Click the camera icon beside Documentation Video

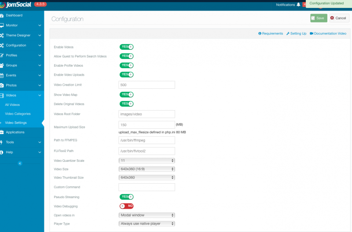[x=312, y=33]
